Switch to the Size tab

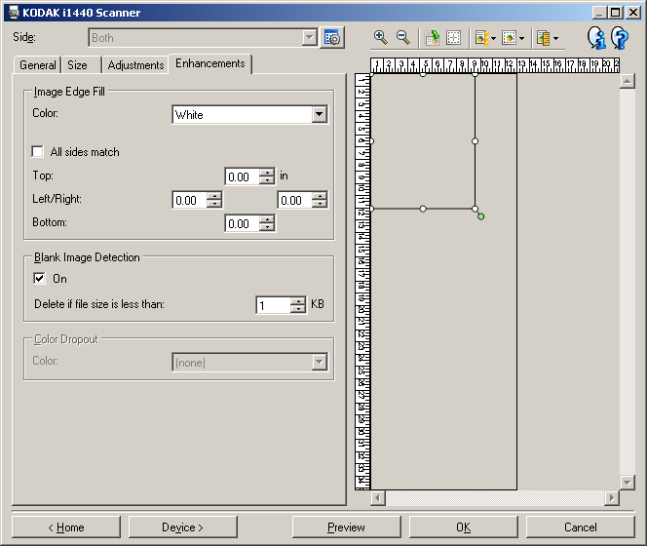pos(77,65)
